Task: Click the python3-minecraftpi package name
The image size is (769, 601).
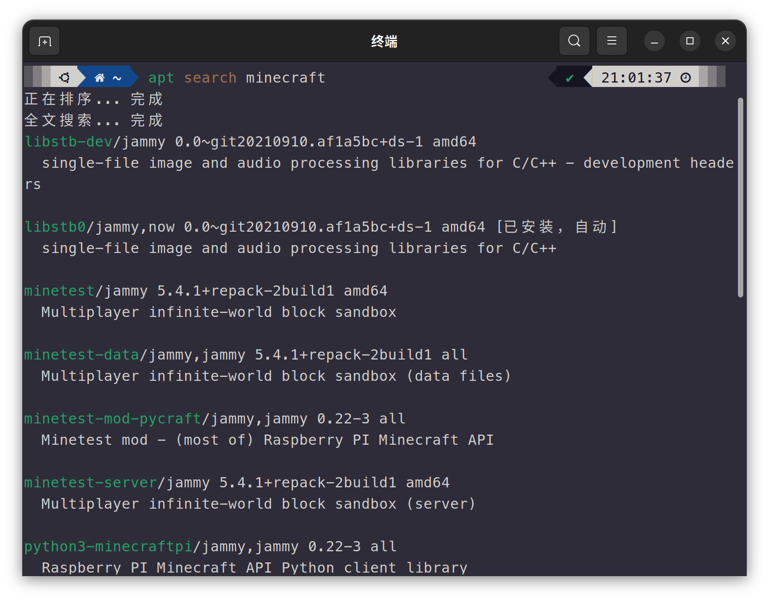Action: 108,546
